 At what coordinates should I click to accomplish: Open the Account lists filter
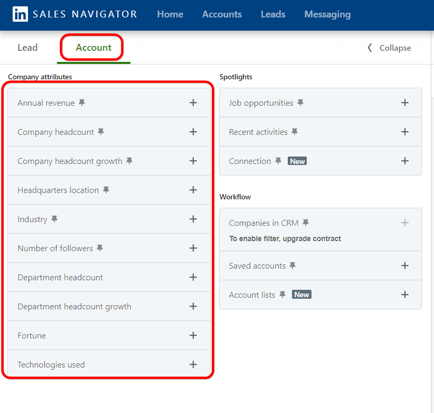click(405, 295)
